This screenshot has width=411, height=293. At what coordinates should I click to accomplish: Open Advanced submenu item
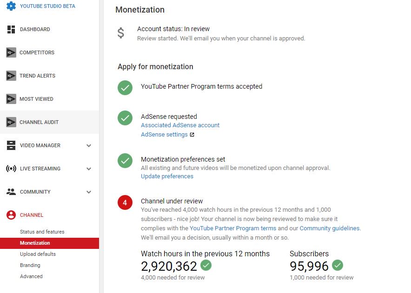pos(31,276)
